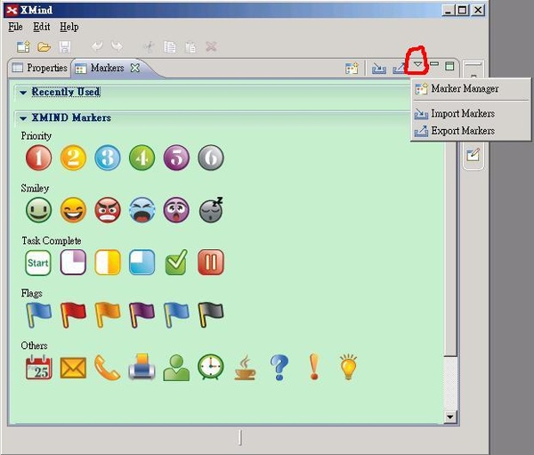Click the scrollbar down arrow
This screenshot has height=455, width=534.
tap(450, 417)
